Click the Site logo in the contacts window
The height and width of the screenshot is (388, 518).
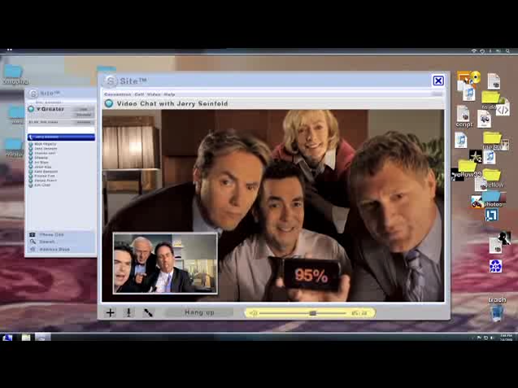[33, 94]
